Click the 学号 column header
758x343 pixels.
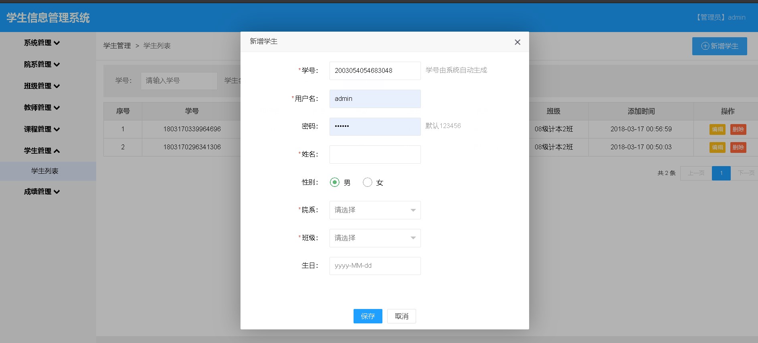coord(192,111)
